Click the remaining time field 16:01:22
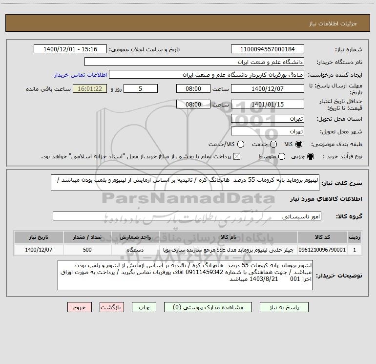376x364 pixels. pyautogui.click(x=90, y=88)
